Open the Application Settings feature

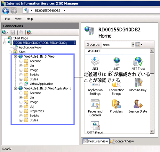pyautogui.click(x=95, y=89)
